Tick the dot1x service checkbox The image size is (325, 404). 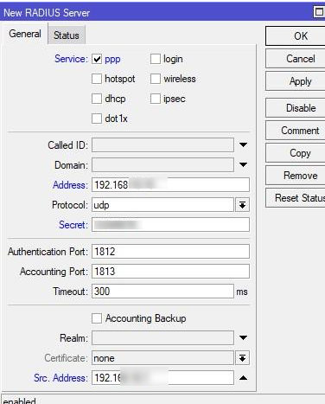(97, 119)
